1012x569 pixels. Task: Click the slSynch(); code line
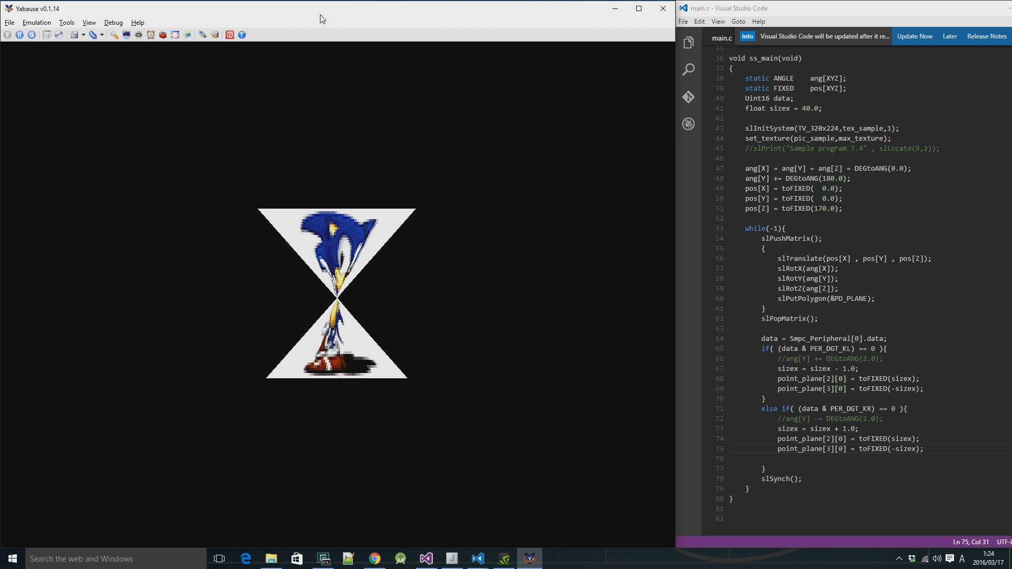coord(781,479)
